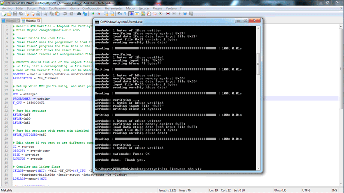Start macro recording with red record icon
This screenshot has width=344, height=193.
pos(168,14)
